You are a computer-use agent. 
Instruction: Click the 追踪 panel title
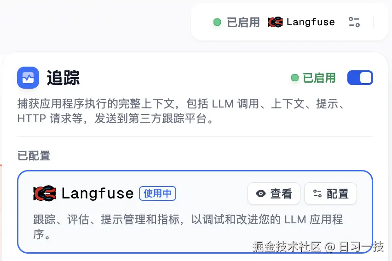(x=63, y=78)
